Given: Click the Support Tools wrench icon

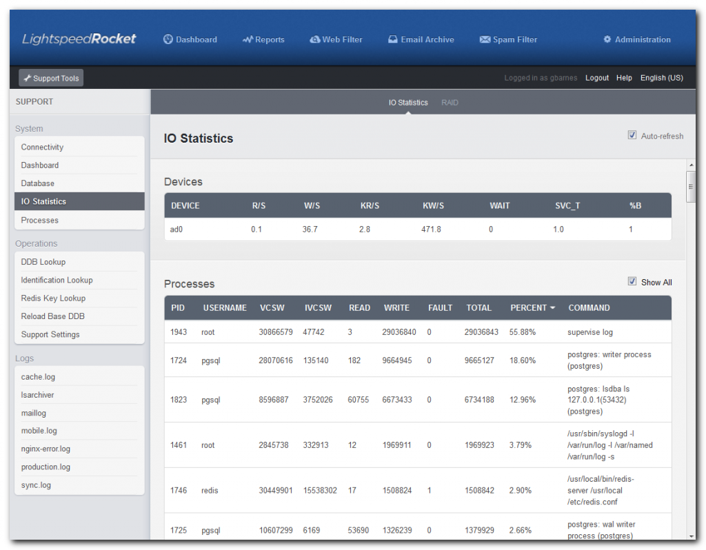Looking at the screenshot, I should [x=28, y=78].
